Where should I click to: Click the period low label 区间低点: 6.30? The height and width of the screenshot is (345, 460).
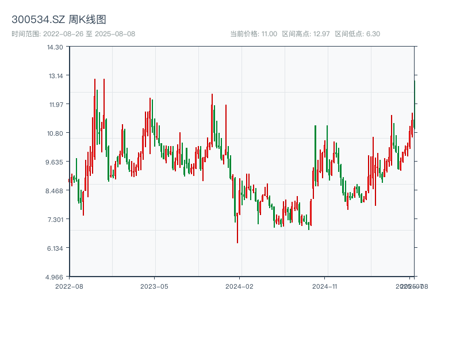coord(358,34)
